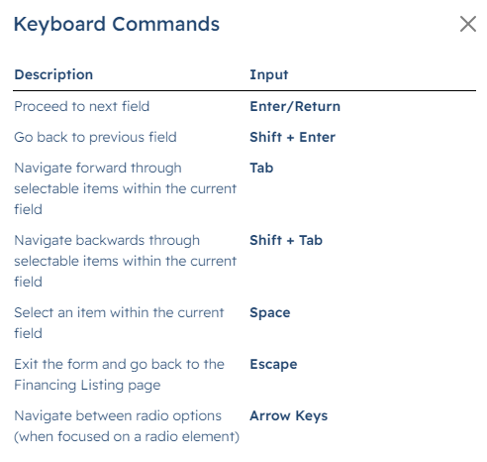Click the Tab shortcut label
This screenshot has height=462, width=487.
[261, 168]
